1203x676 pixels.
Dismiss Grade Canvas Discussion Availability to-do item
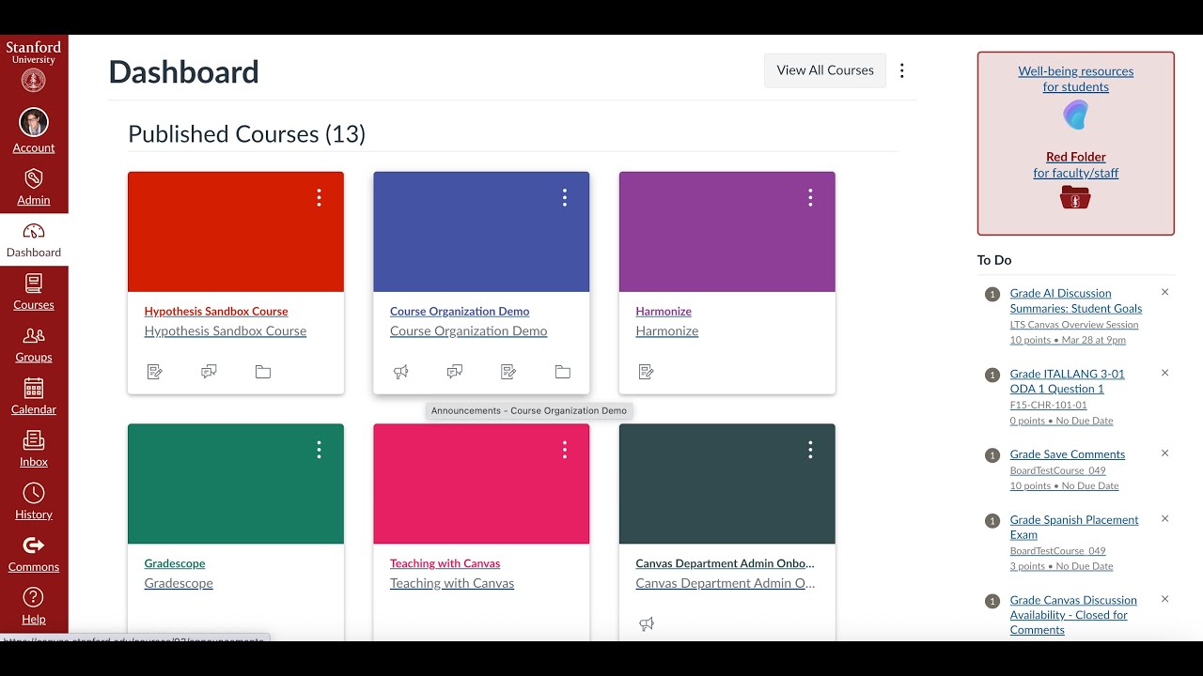tap(1164, 599)
